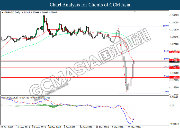Click the MACD(12,26,9) indicator label
Image resolution: width=180 pixels, height=129 pixels.
coord(10,98)
